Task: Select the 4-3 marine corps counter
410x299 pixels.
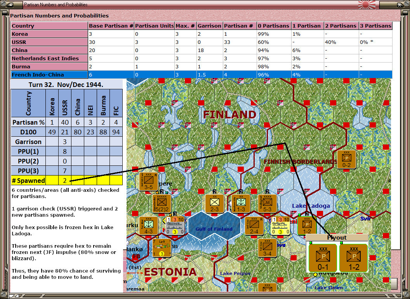Action: pyautogui.click(x=149, y=225)
